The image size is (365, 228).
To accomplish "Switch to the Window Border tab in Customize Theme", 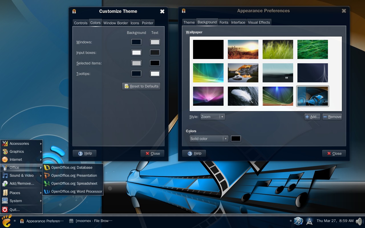I will click(115, 23).
